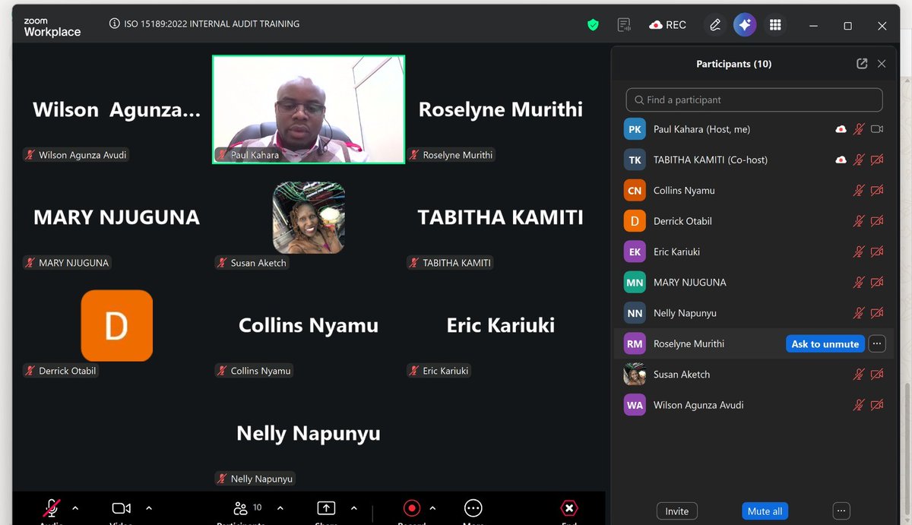Select PK avatar for Paul Kahara
912x525 pixels.
[635, 129]
